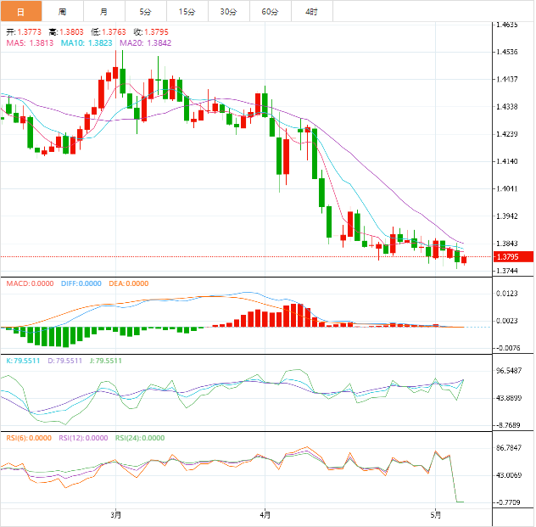This screenshot has height=527, width=536.
Task: Click the RSI(24):0.0000 label
Action: (x=140, y=438)
